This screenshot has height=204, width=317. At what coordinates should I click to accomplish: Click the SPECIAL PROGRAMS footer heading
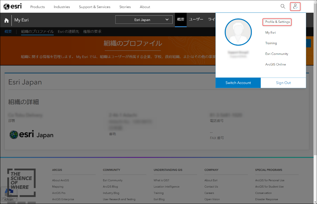269,170
